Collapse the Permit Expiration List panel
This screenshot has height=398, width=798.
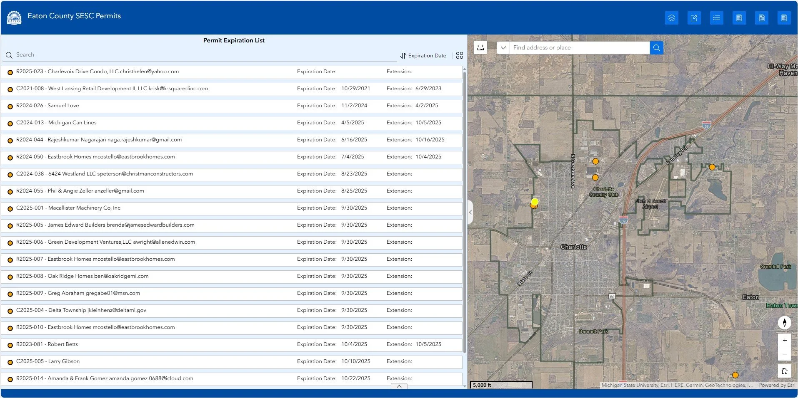[x=470, y=212]
